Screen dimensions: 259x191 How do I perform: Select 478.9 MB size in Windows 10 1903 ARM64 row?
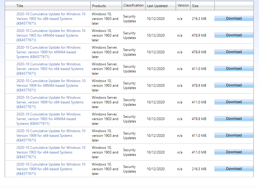point(199,35)
